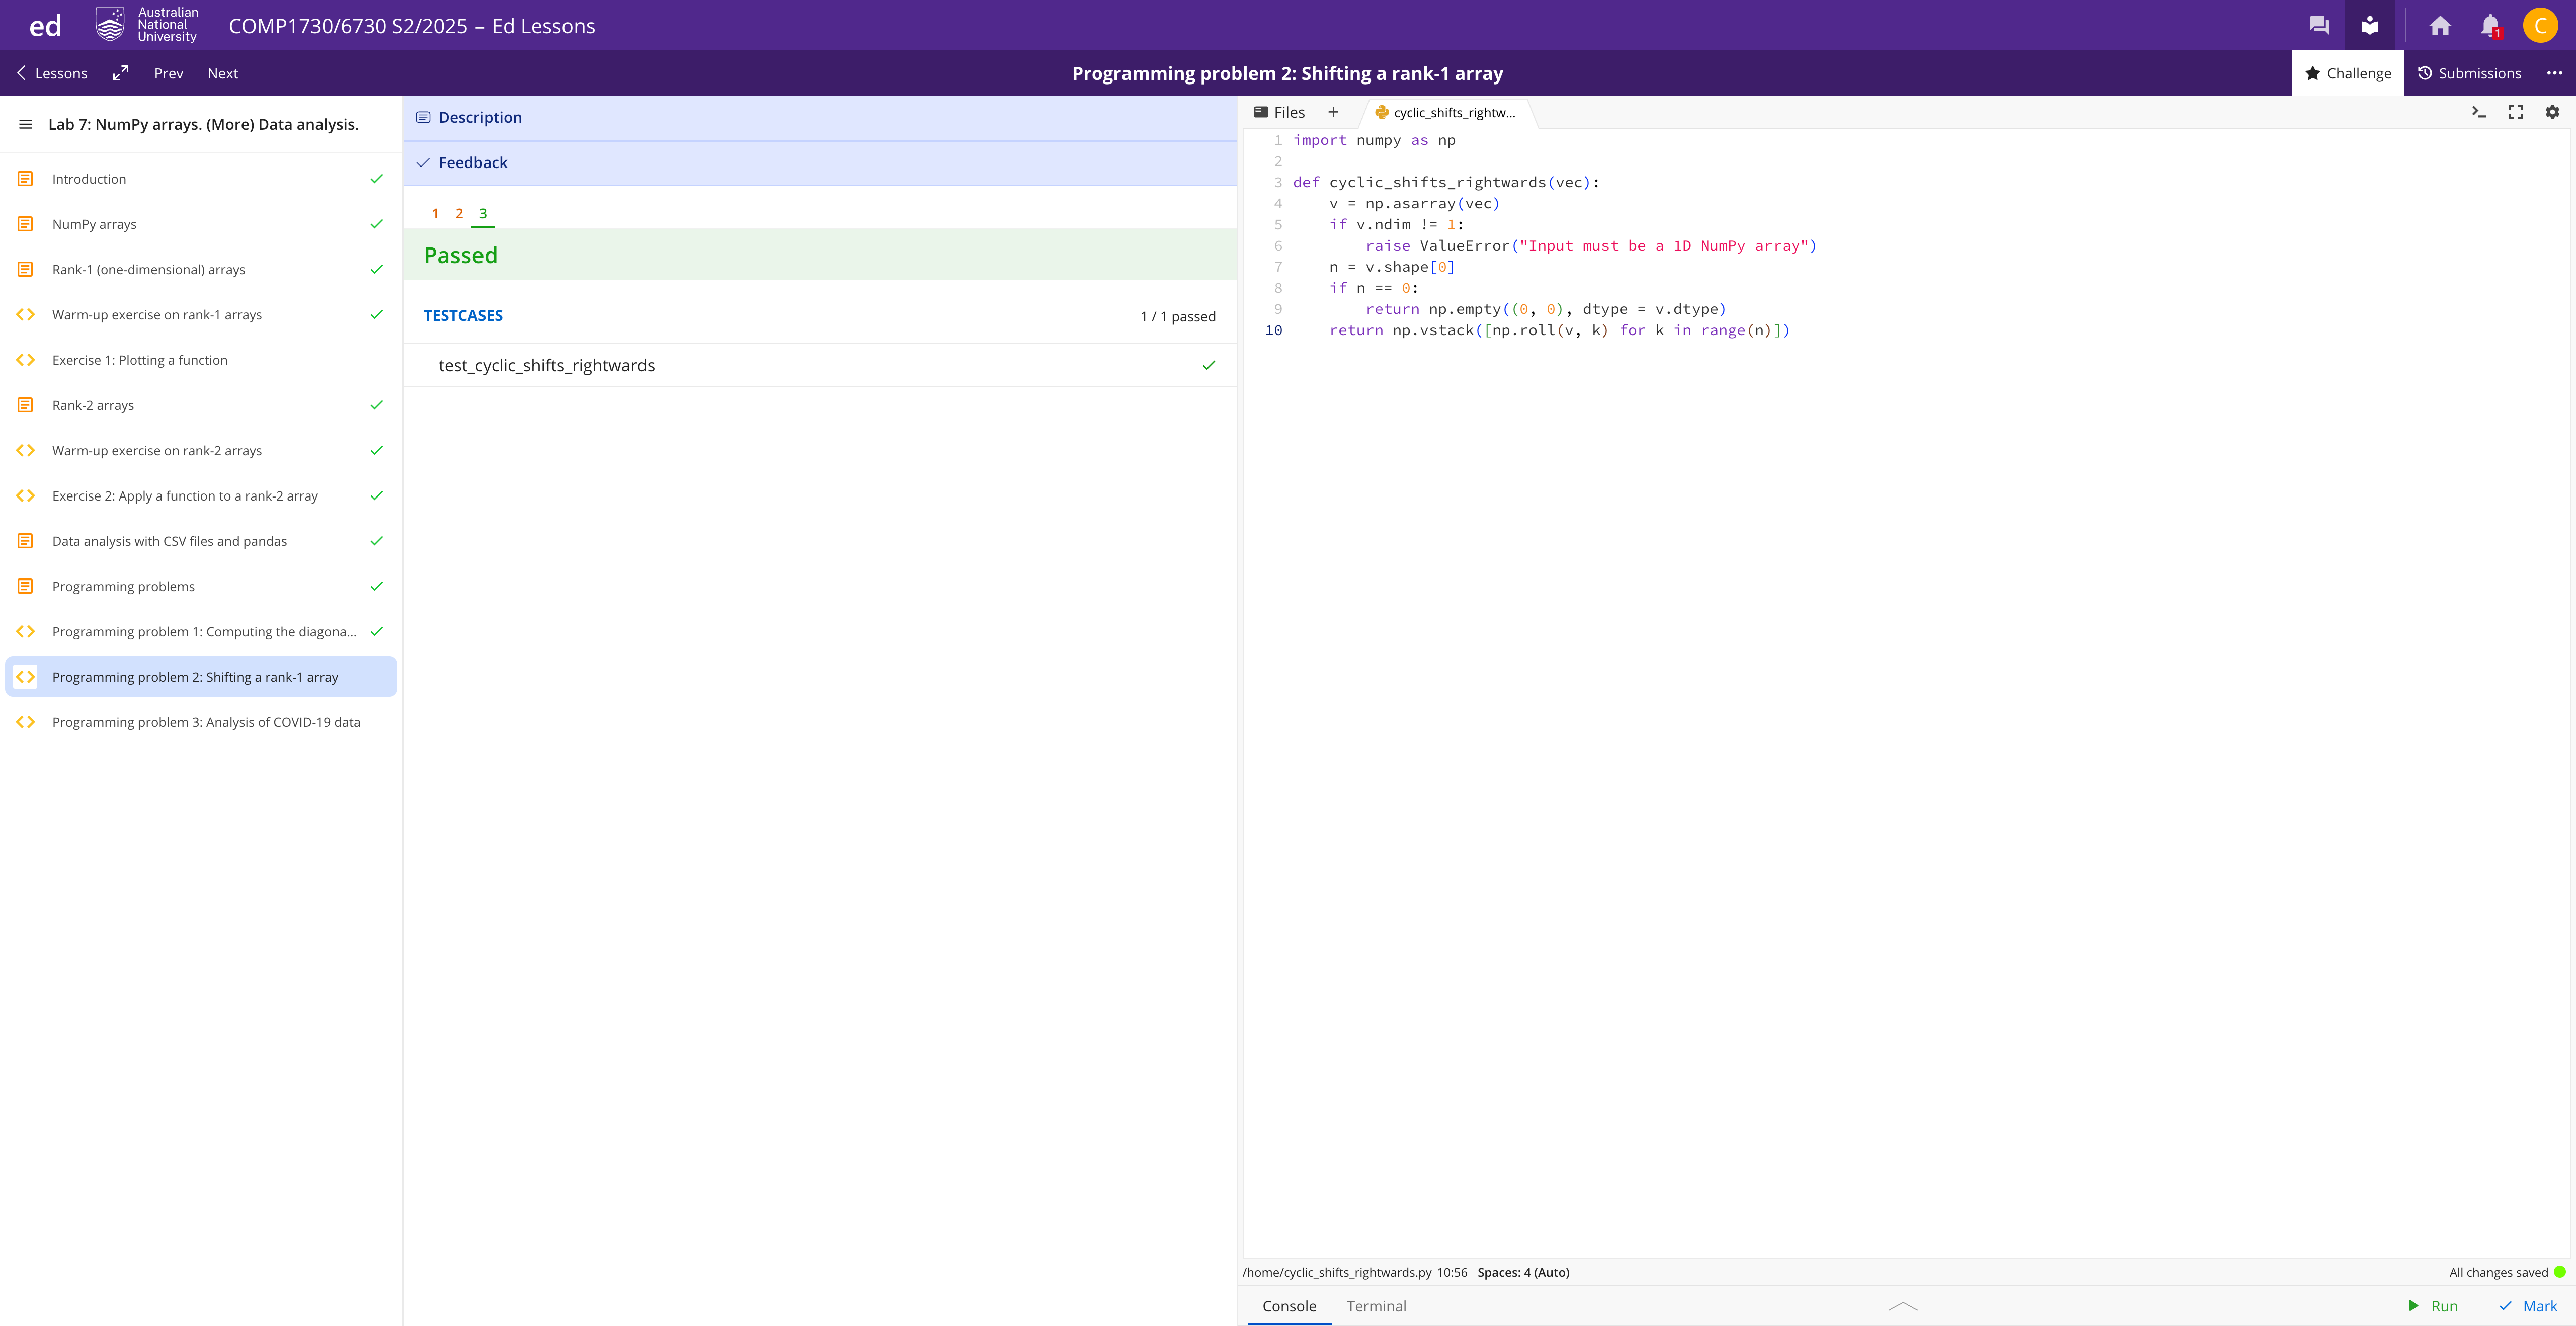Click the raise ValueError line in editor
2576x1326 pixels.
(x=1591, y=246)
